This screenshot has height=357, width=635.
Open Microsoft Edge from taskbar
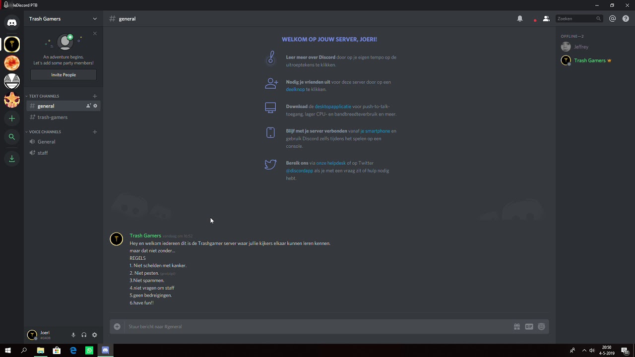pyautogui.click(x=73, y=351)
